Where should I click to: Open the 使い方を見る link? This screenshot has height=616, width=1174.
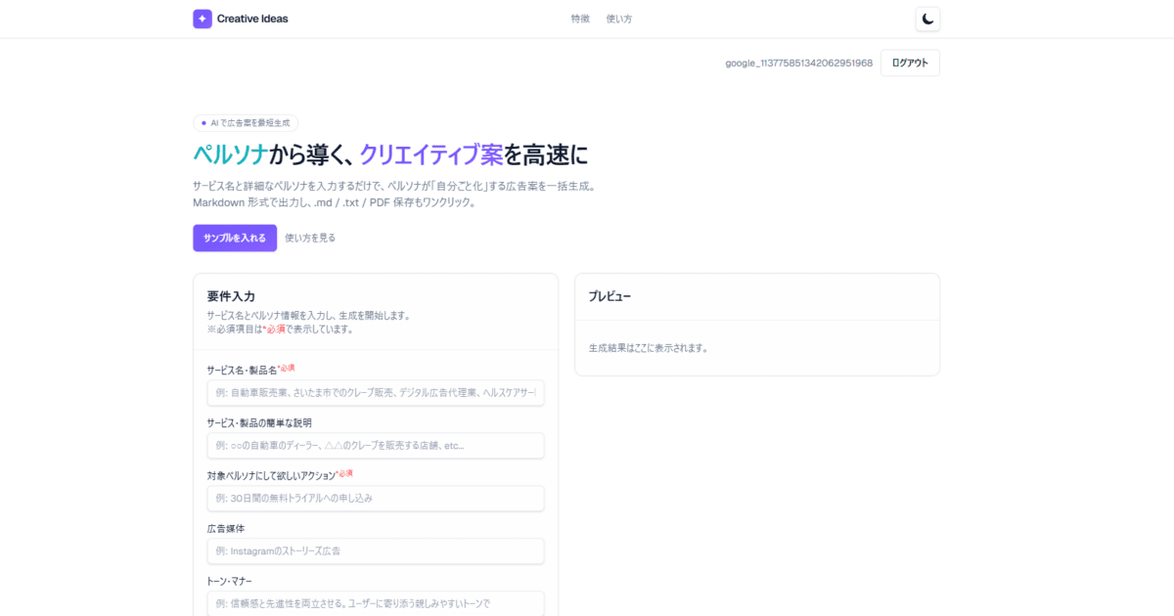(310, 237)
